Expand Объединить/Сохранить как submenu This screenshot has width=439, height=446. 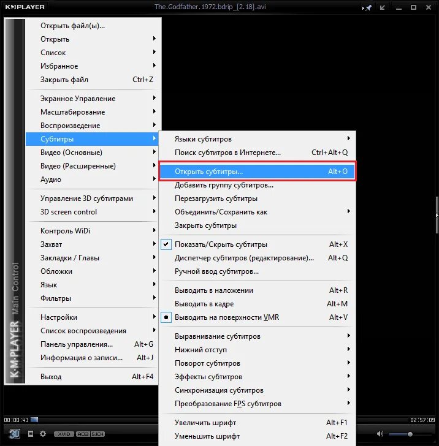[257, 212]
